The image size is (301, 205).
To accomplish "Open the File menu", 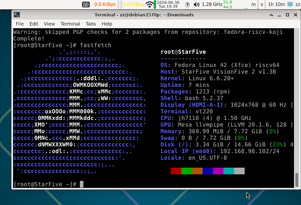I will click(20, 24).
